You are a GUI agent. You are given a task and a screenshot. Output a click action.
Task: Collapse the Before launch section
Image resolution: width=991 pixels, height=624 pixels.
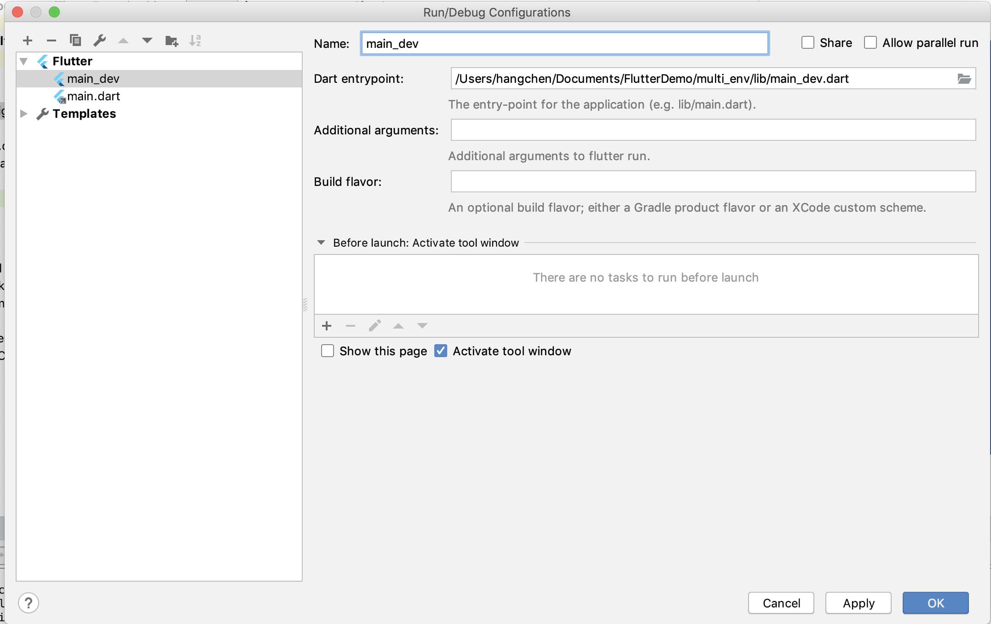click(321, 243)
